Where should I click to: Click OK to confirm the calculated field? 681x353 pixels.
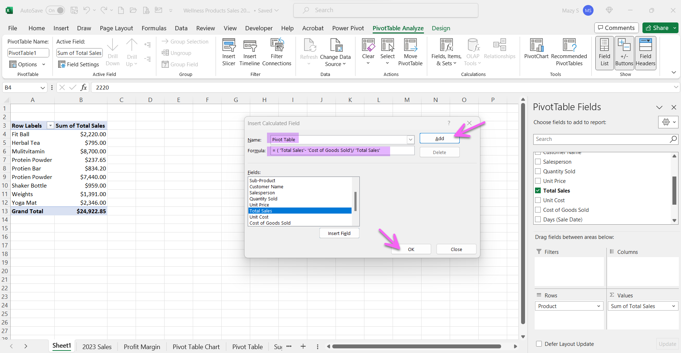tap(411, 249)
